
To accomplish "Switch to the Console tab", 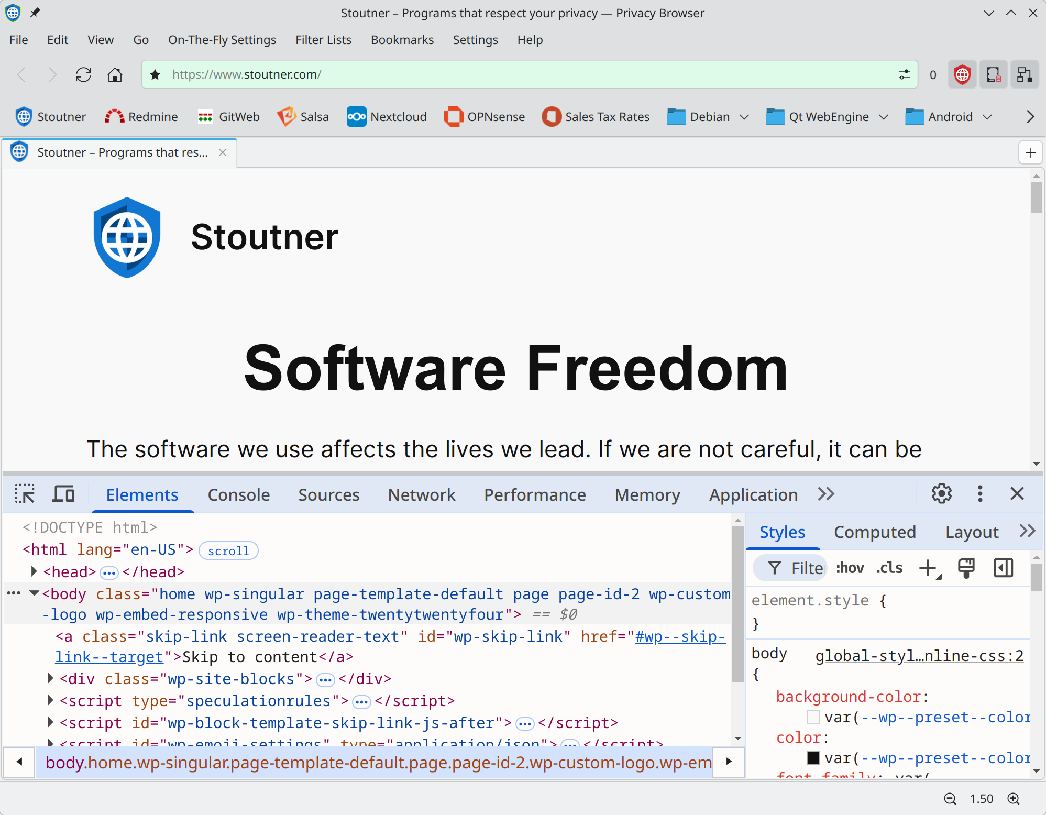I will [x=238, y=495].
